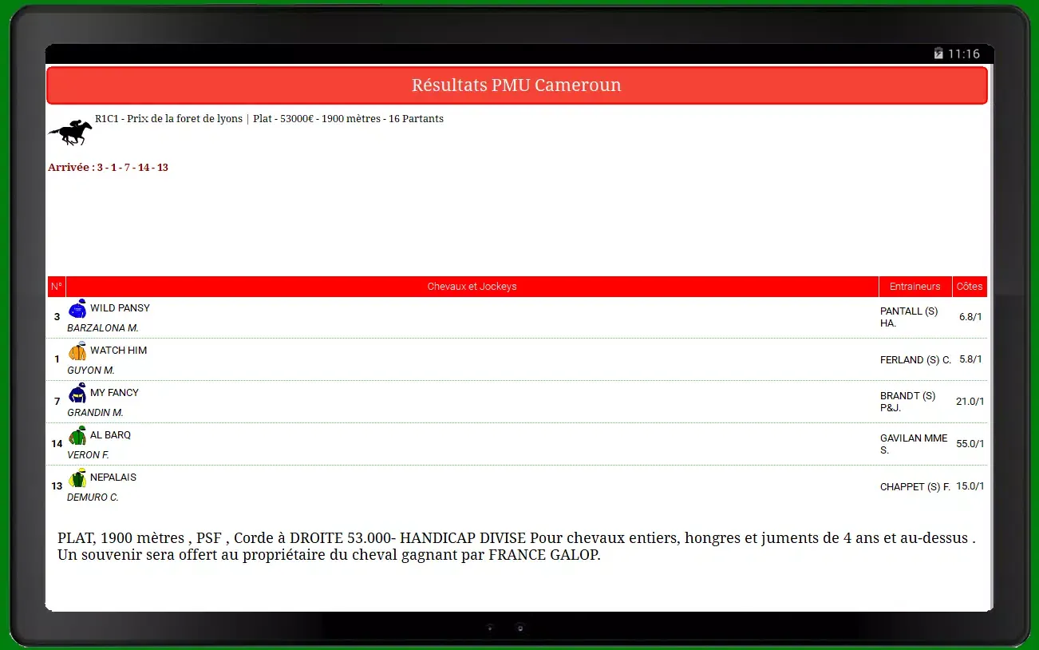Click MY FANCY's dark blue silk icon
Image resolution: width=1039 pixels, height=650 pixels.
[x=77, y=394]
